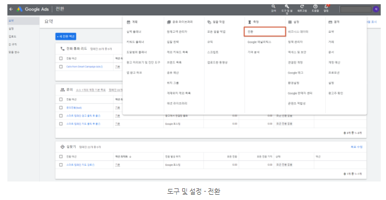This screenshot has height=200, width=386.
Task: Select all in 문의 table
Action: coord(61,99)
